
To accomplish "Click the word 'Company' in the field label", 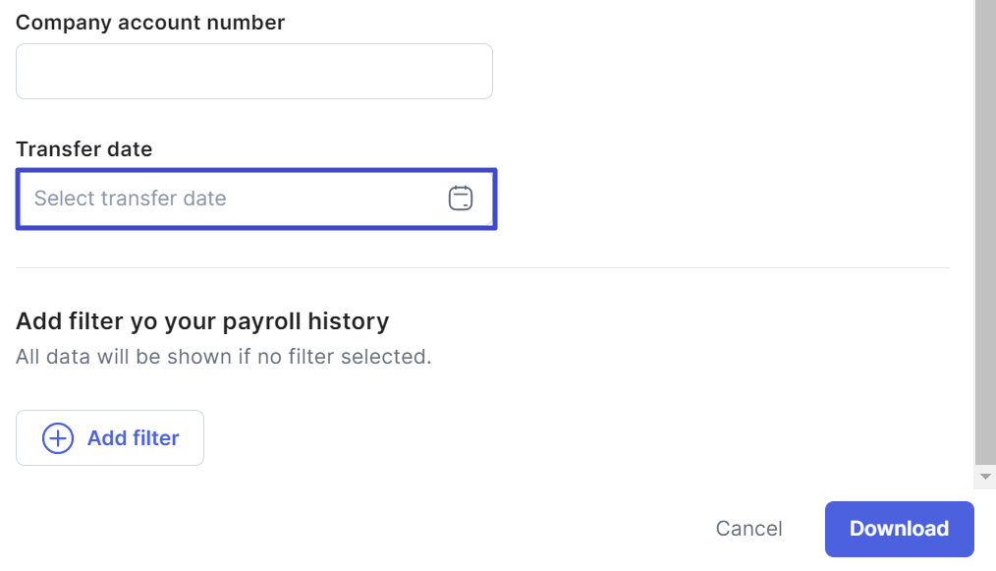I will (64, 23).
